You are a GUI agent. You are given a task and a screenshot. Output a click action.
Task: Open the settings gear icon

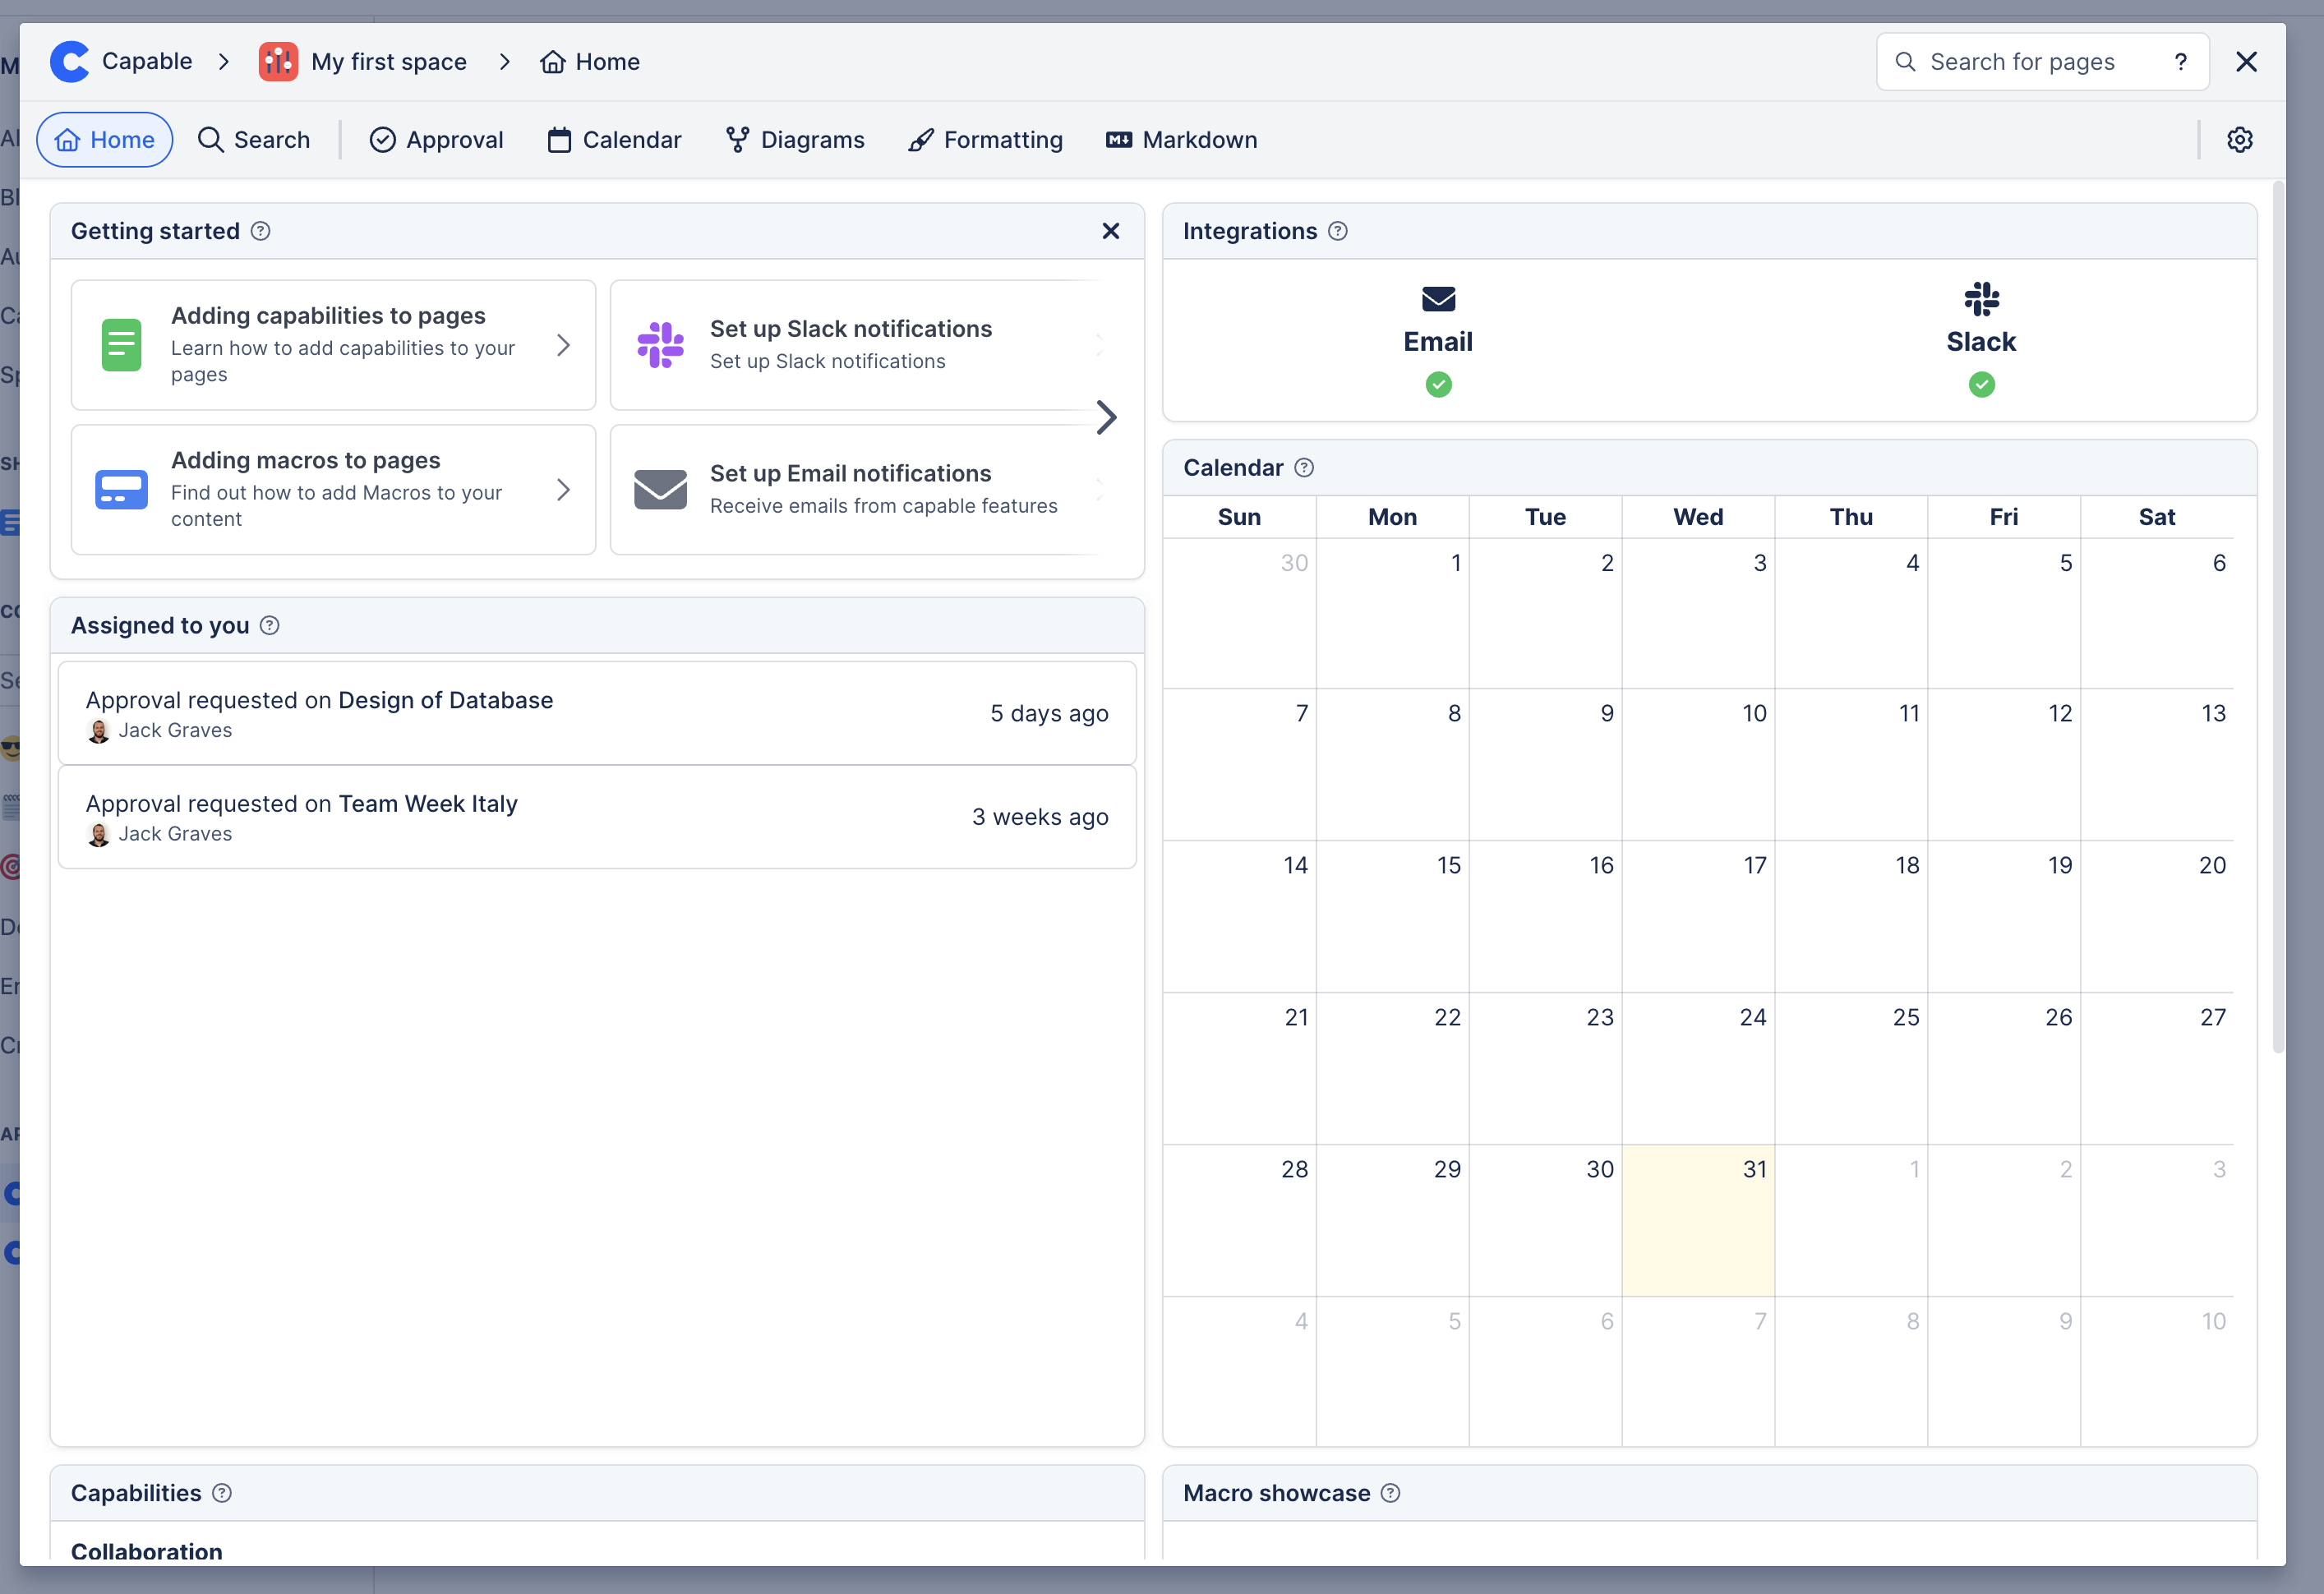click(2240, 140)
